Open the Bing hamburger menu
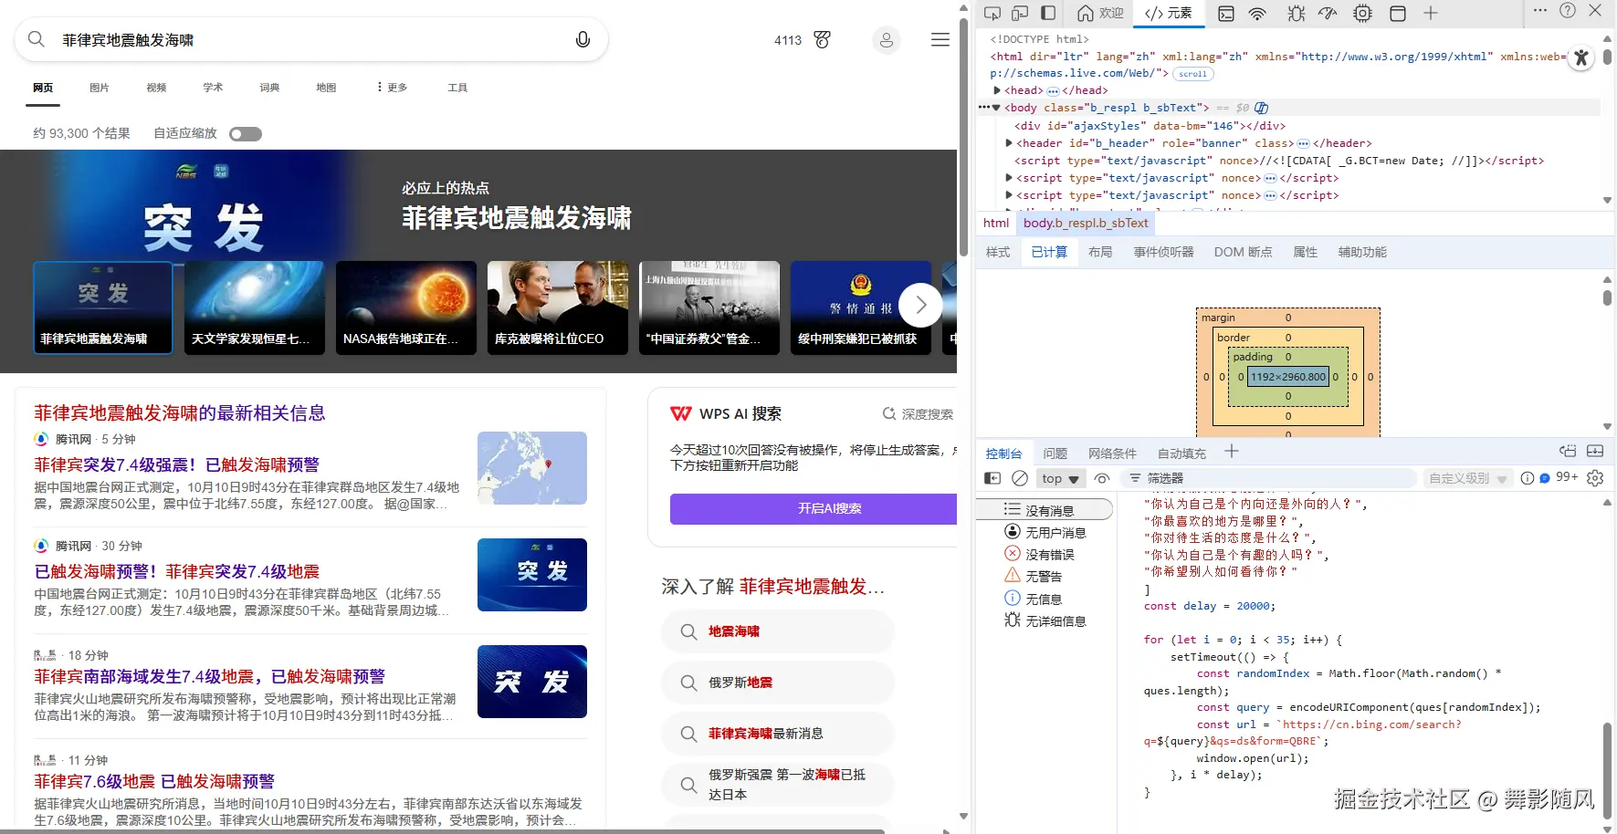Image resolution: width=1617 pixels, height=834 pixels. point(940,39)
